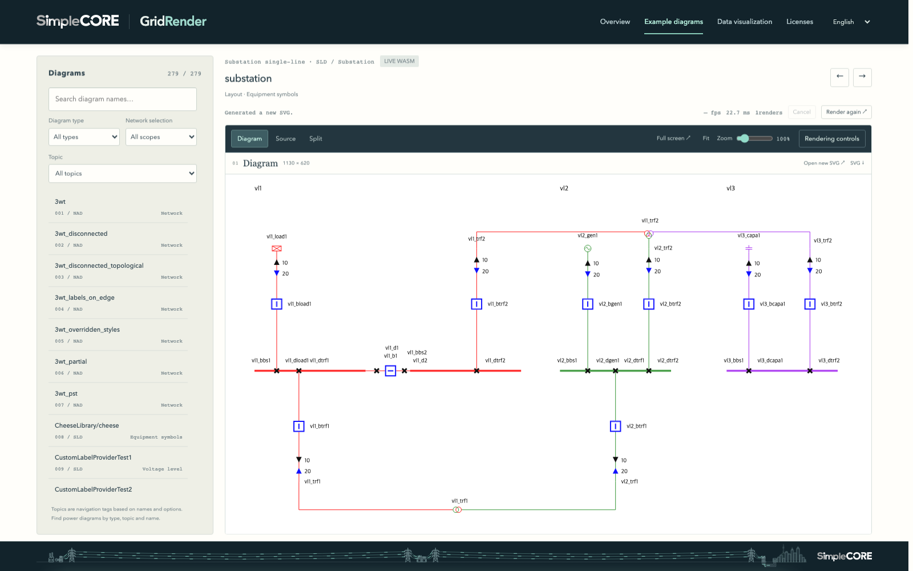Click the vl2_gen1 generator symbol
The width and height of the screenshot is (913, 571).
(588, 248)
